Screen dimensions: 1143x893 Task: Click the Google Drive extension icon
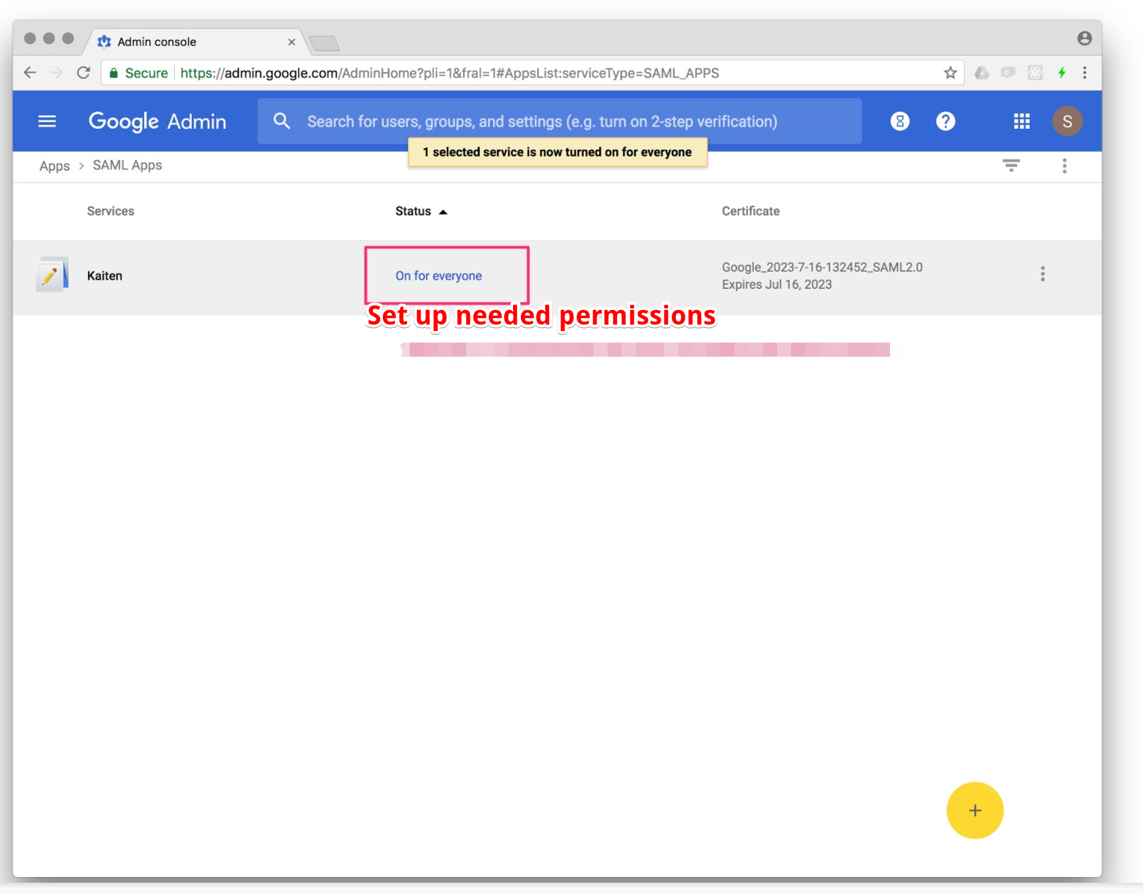pyautogui.click(x=981, y=73)
